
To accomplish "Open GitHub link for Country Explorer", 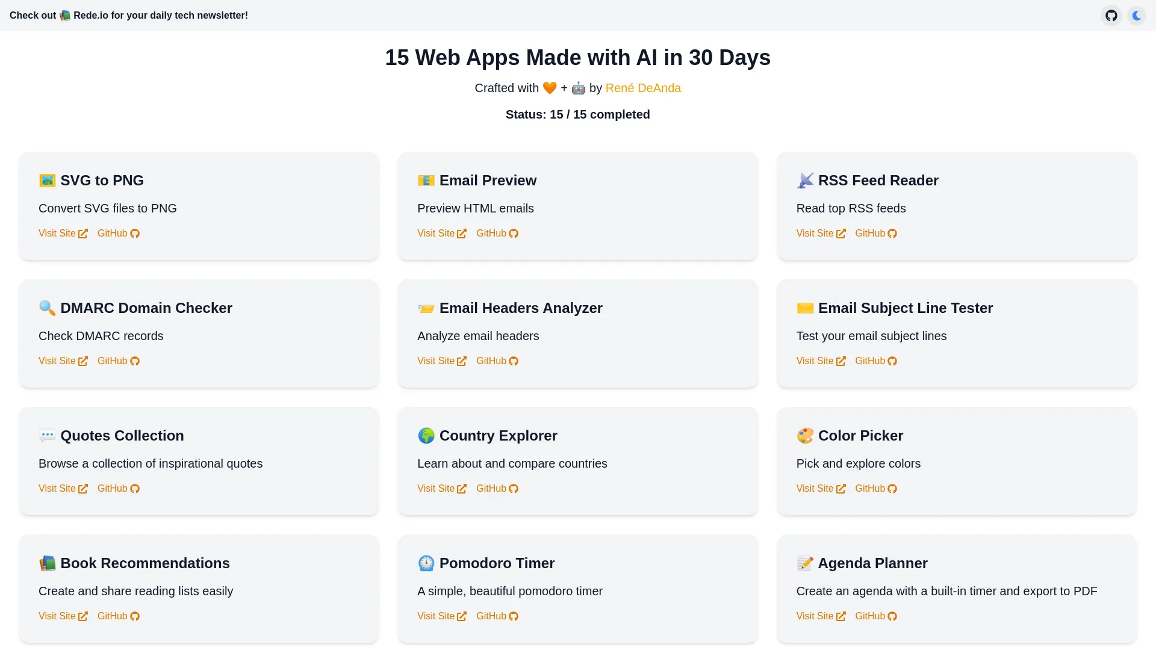I will click(x=492, y=489).
